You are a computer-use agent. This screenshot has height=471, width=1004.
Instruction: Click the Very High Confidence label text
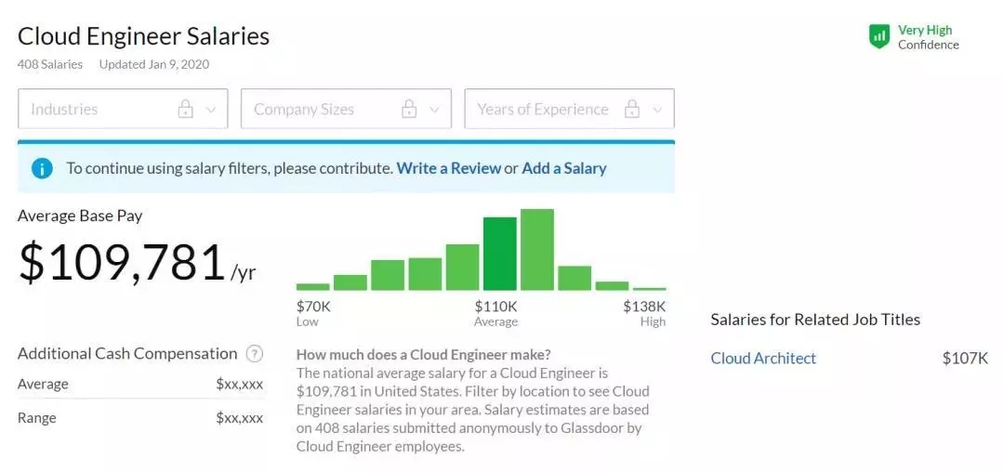tap(927, 37)
